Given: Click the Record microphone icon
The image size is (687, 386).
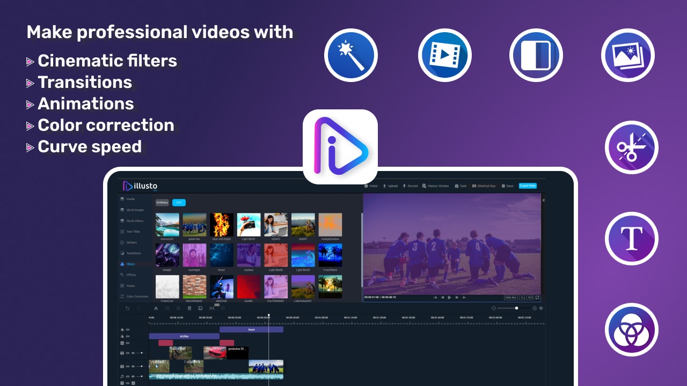Looking at the screenshot, I should (x=404, y=186).
